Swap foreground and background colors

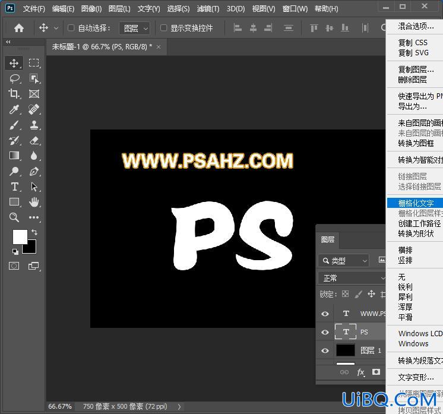pyautogui.click(x=34, y=232)
